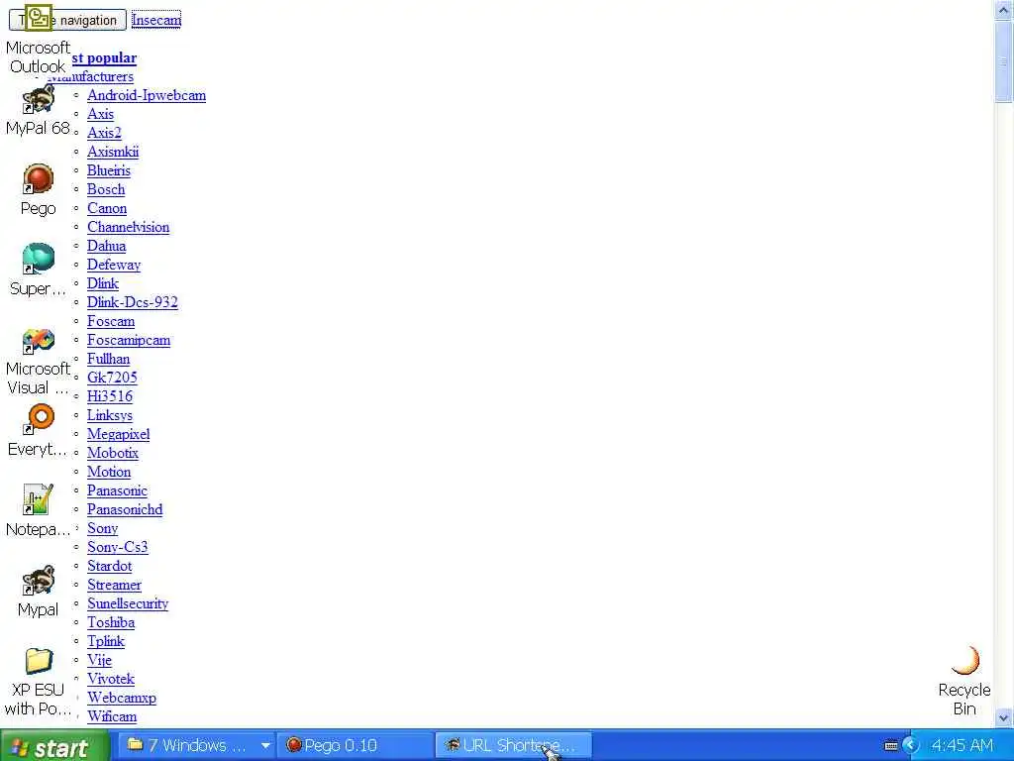Open the Axismkii link
Image resolution: width=1014 pixels, height=761 pixels.
click(x=113, y=152)
